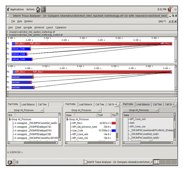Open Help F1
The width and height of the screenshot is (183, 170).
(162, 21)
